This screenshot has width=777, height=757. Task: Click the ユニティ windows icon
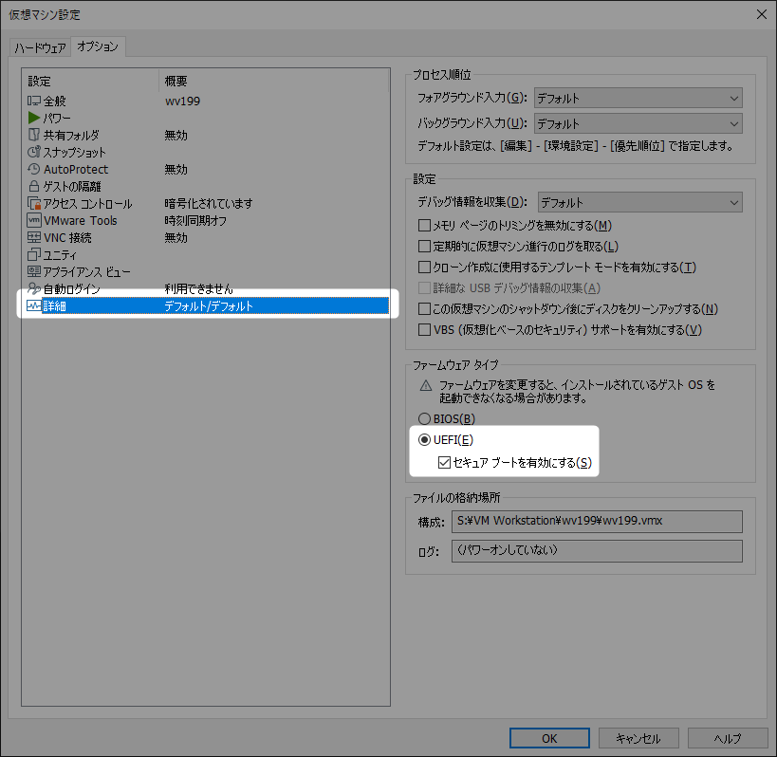tap(34, 254)
